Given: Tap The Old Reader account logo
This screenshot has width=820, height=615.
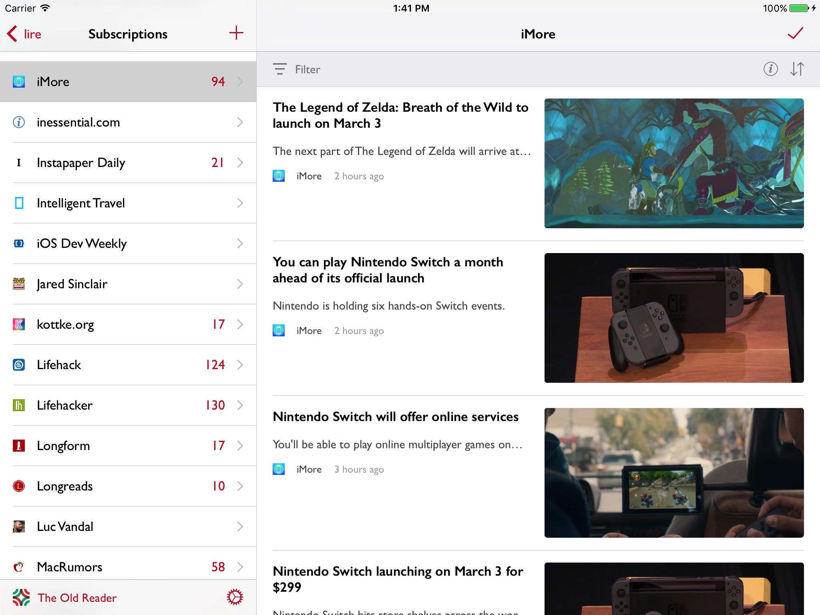Looking at the screenshot, I should point(21,597).
